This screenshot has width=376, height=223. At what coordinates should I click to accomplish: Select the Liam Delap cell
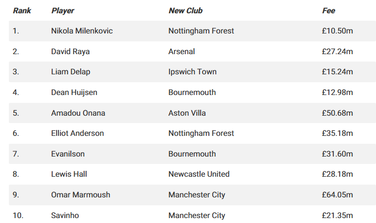pyautogui.click(x=71, y=72)
